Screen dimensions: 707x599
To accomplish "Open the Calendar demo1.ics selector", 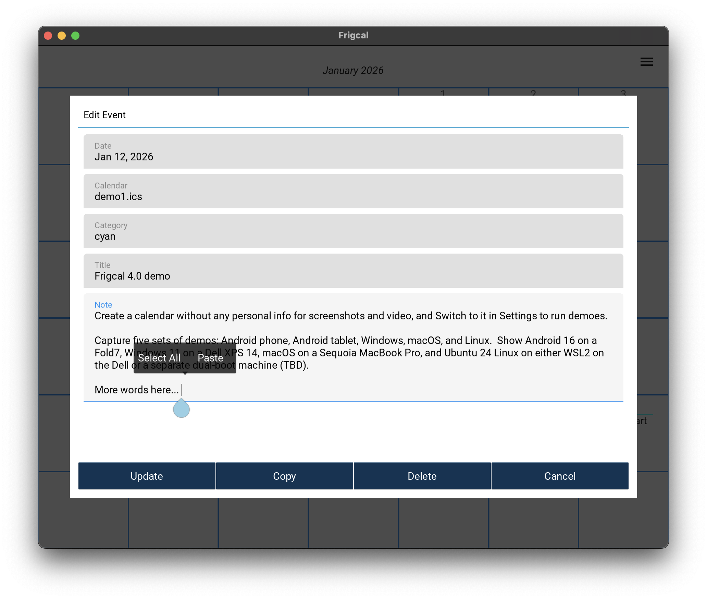I will 353,192.
